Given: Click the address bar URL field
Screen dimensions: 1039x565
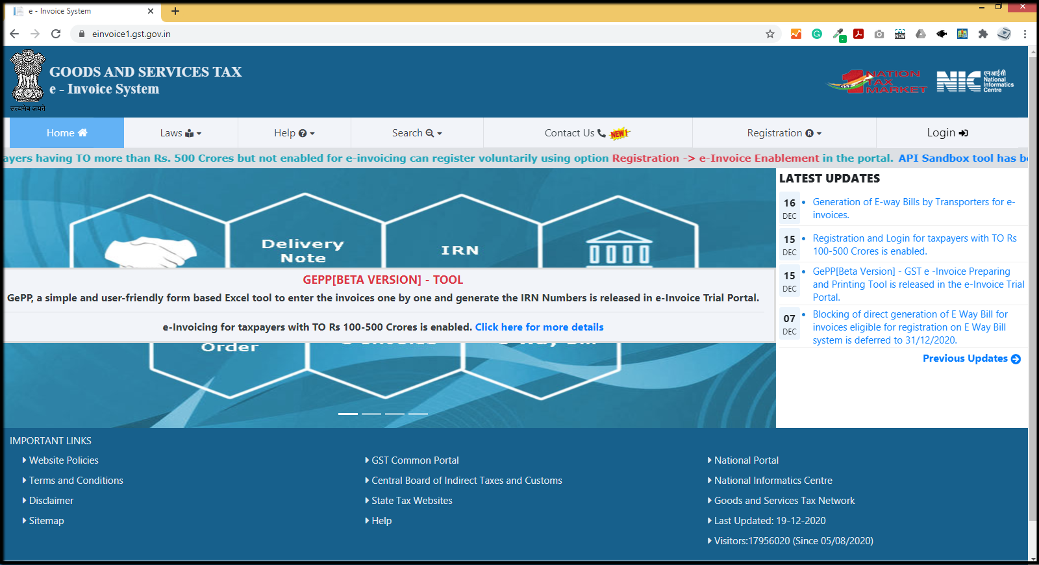Looking at the screenshot, I should [x=416, y=34].
